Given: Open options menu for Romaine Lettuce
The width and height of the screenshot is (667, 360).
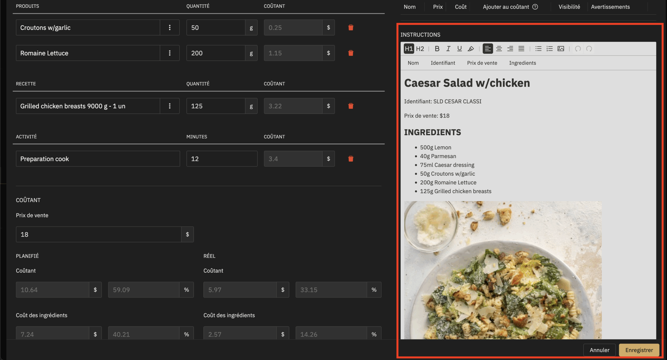Looking at the screenshot, I should coord(170,53).
